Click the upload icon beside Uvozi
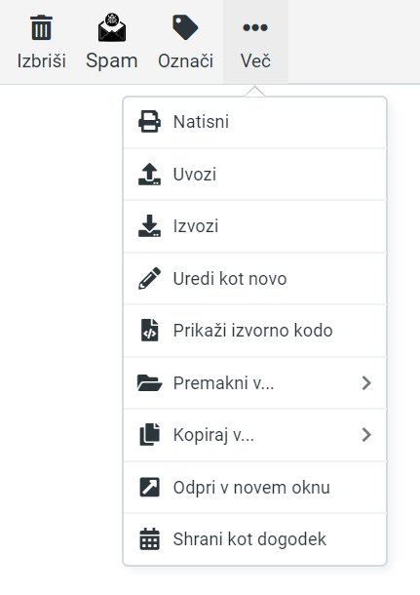This screenshot has height=595, width=420. pos(149,175)
